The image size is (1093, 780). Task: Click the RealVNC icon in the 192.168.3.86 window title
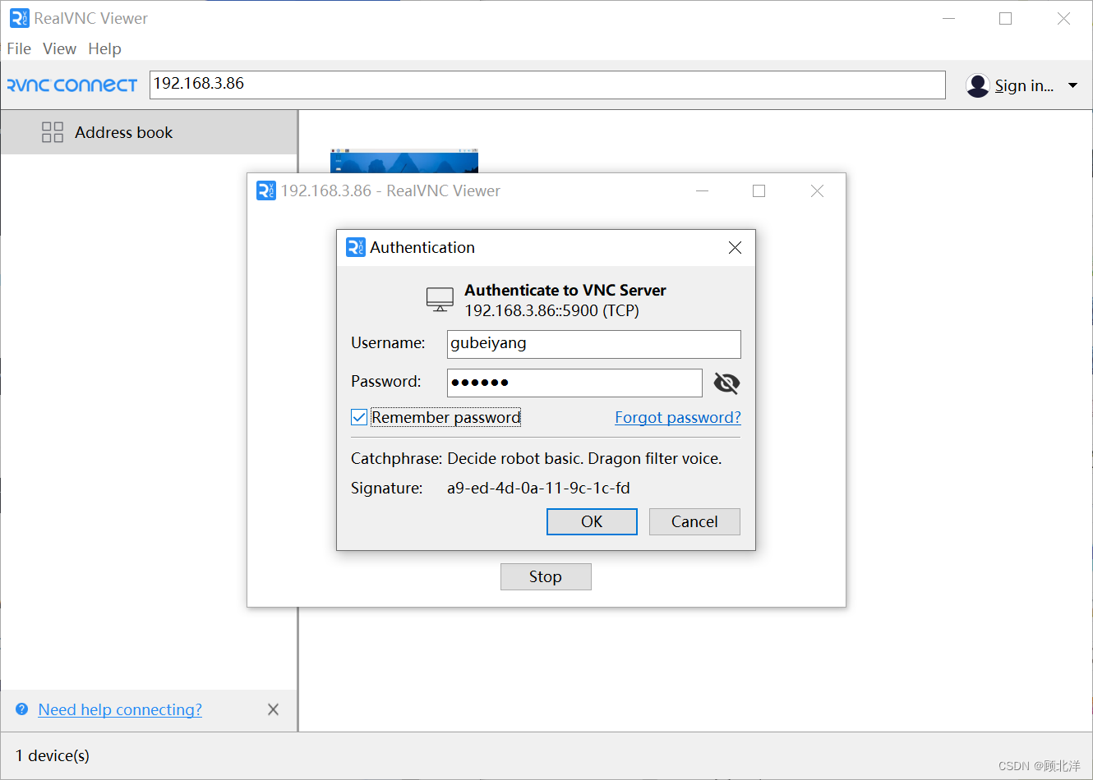(266, 190)
